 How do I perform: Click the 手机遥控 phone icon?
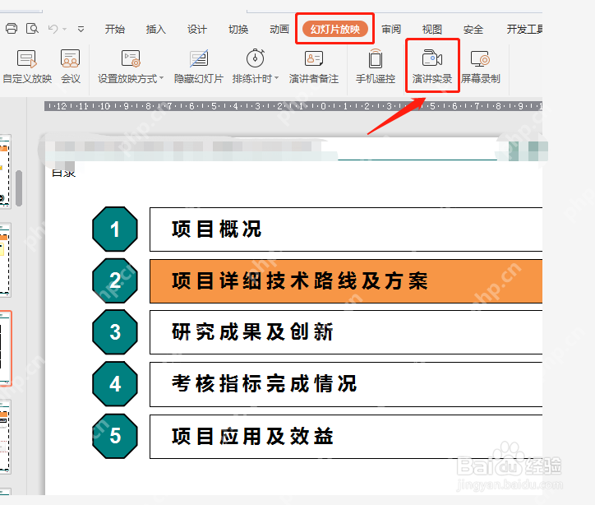pos(376,59)
